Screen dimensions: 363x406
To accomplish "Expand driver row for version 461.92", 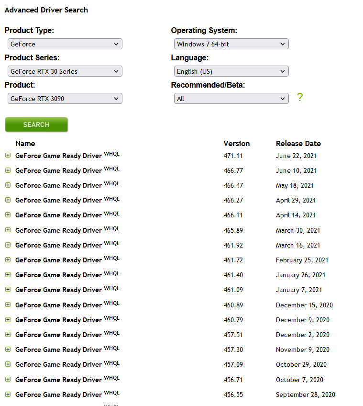I will 8,245.
